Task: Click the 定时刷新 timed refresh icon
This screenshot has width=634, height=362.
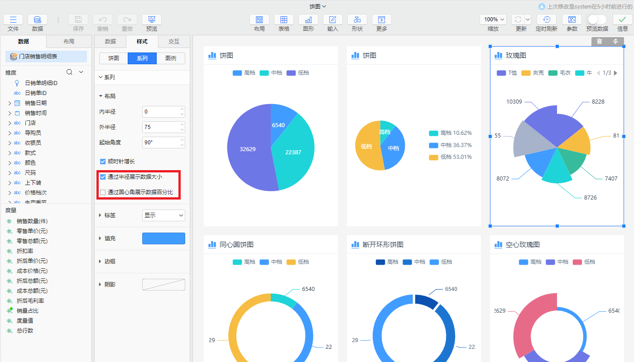Action: (547, 19)
